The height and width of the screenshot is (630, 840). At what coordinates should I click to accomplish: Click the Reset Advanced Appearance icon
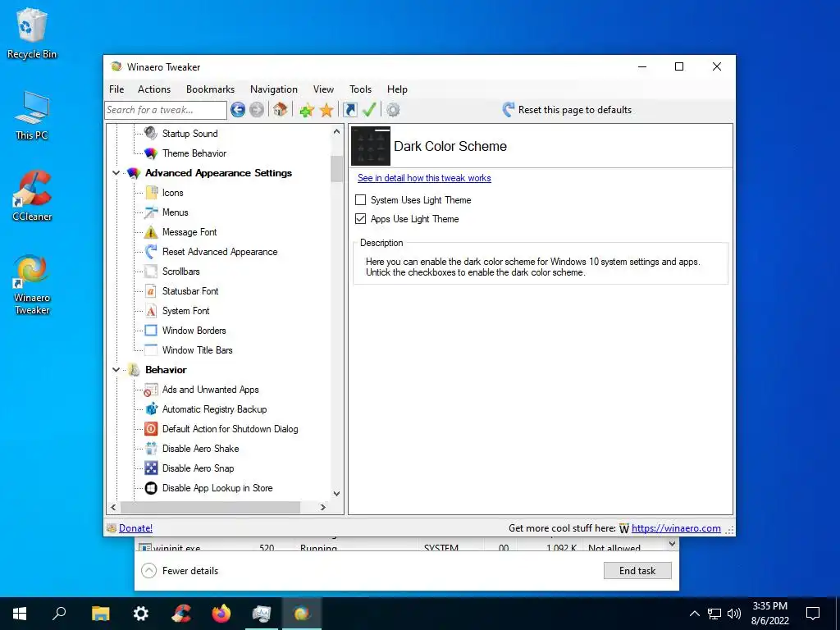(151, 252)
